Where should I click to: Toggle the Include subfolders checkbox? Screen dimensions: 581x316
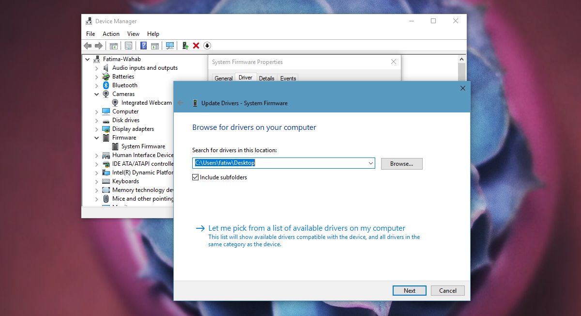pyautogui.click(x=196, y=177)
